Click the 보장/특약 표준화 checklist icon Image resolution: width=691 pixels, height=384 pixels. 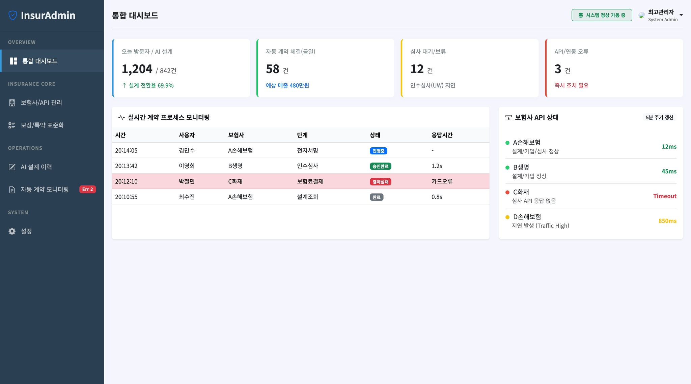[x=12, y=125]
